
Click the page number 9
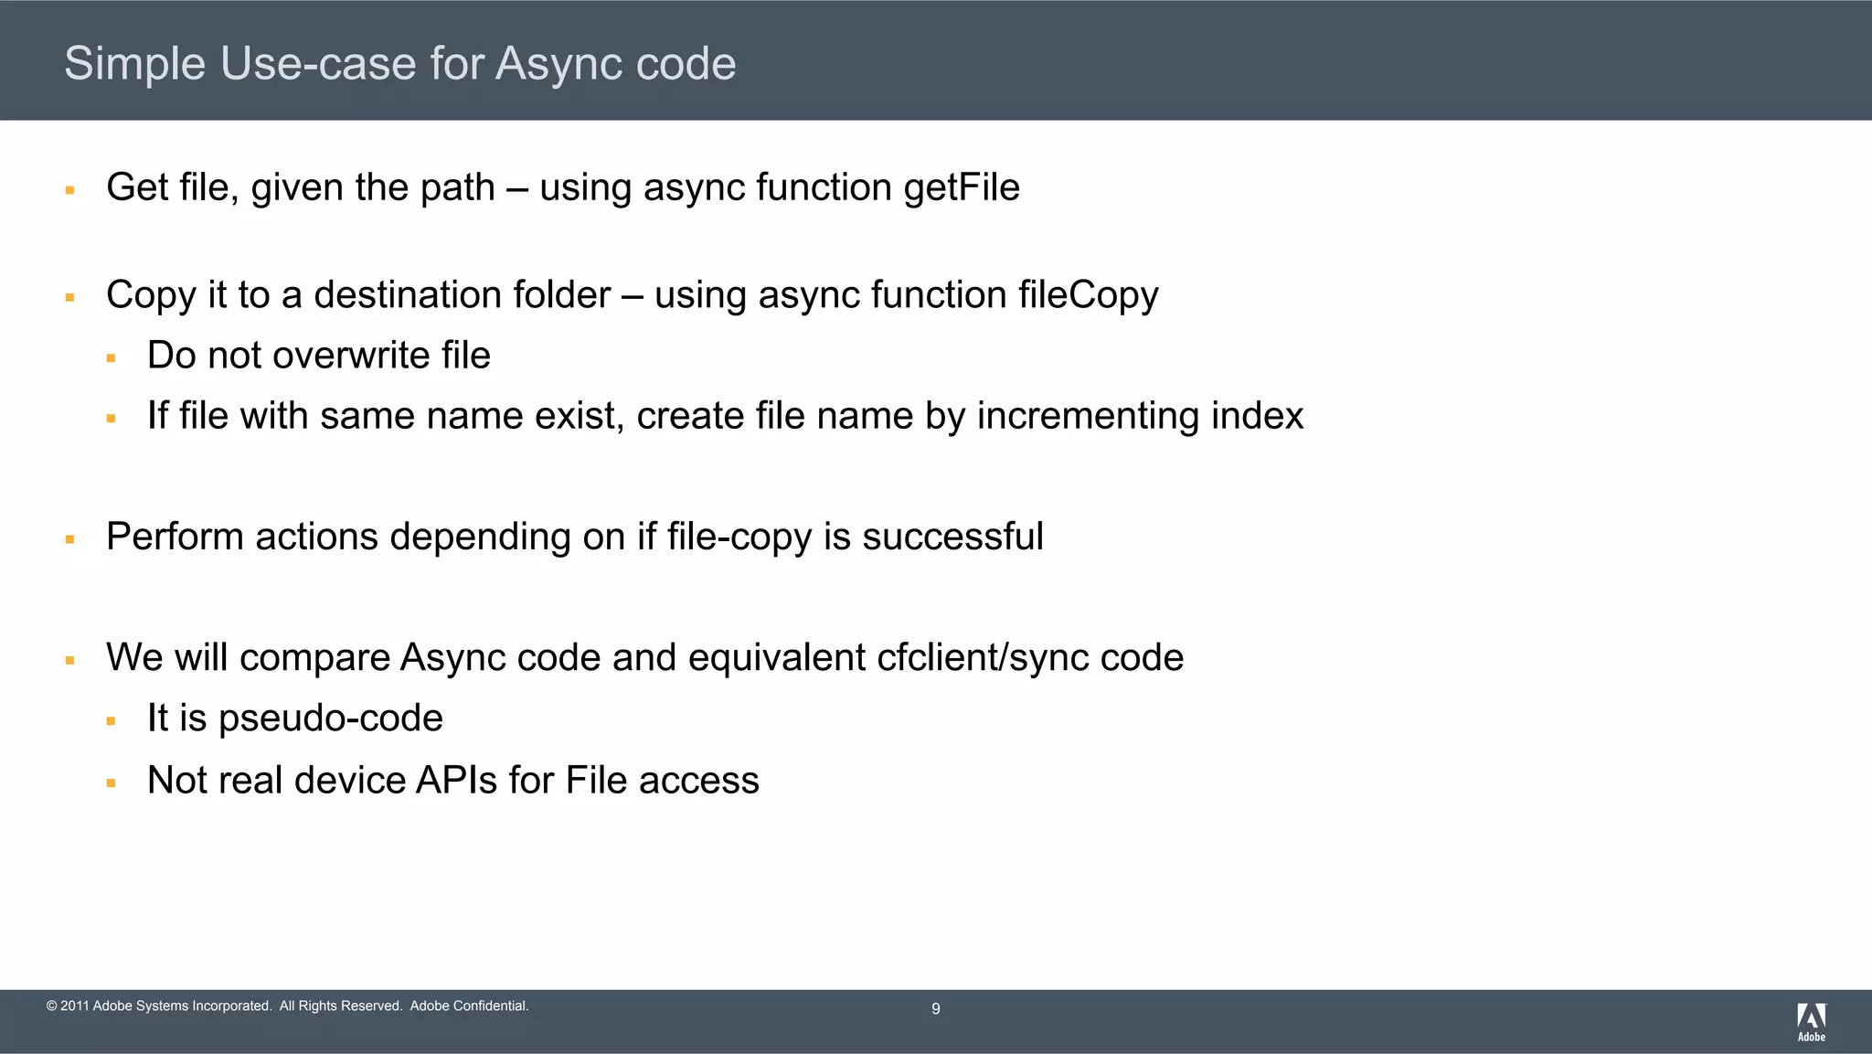pyautogui.click(x=935, y=1008)
